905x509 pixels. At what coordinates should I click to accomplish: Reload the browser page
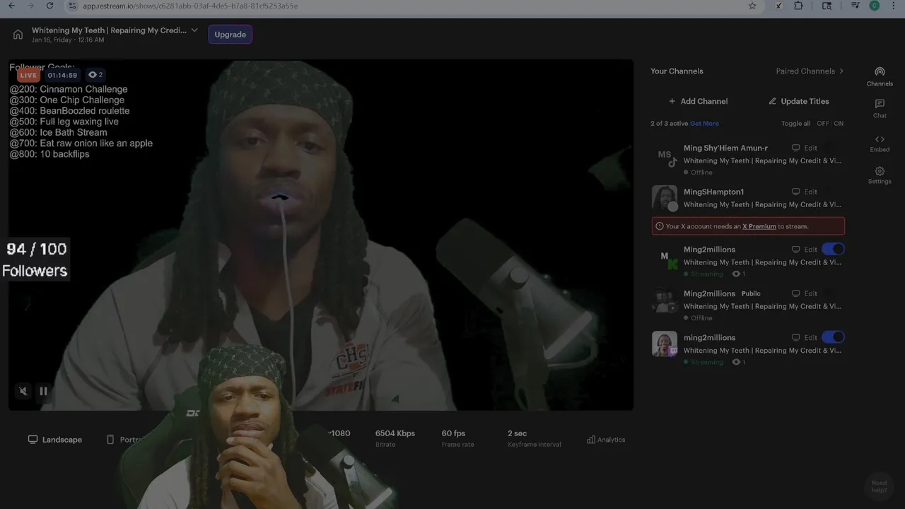pos(49,6)
